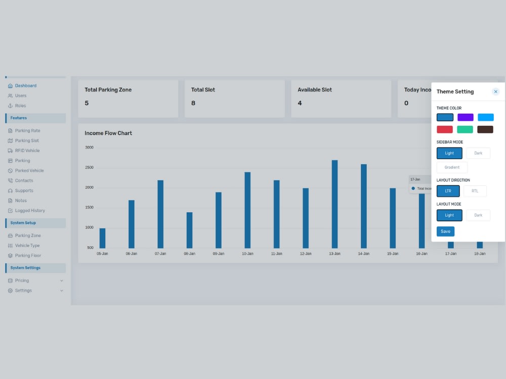Set Layout Mode to Light
This screenshot has width=506, height=379.
coord(449,215)
